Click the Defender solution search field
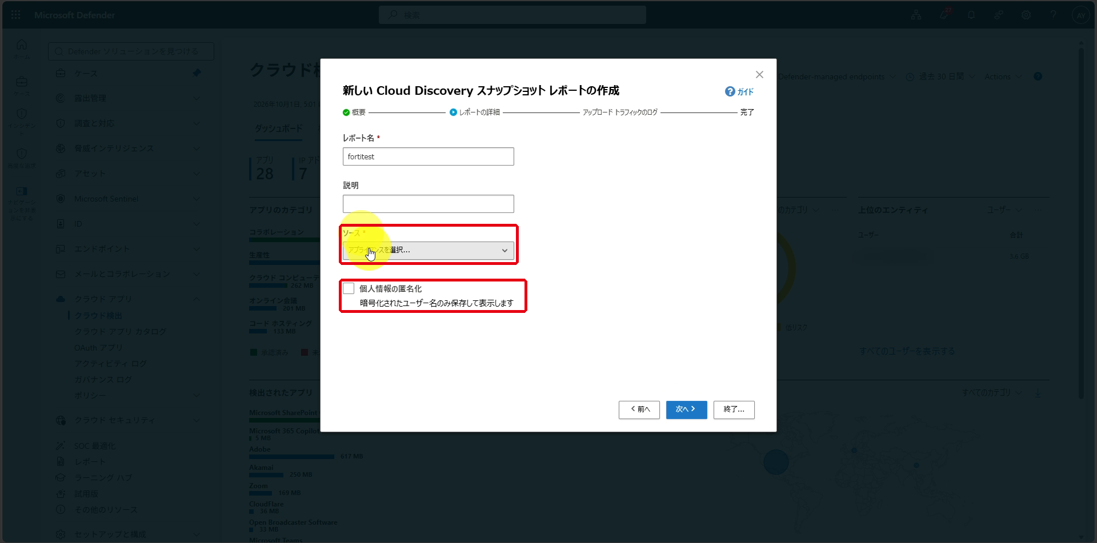This screenshot has width=1097, height=543. click(131, 51)
